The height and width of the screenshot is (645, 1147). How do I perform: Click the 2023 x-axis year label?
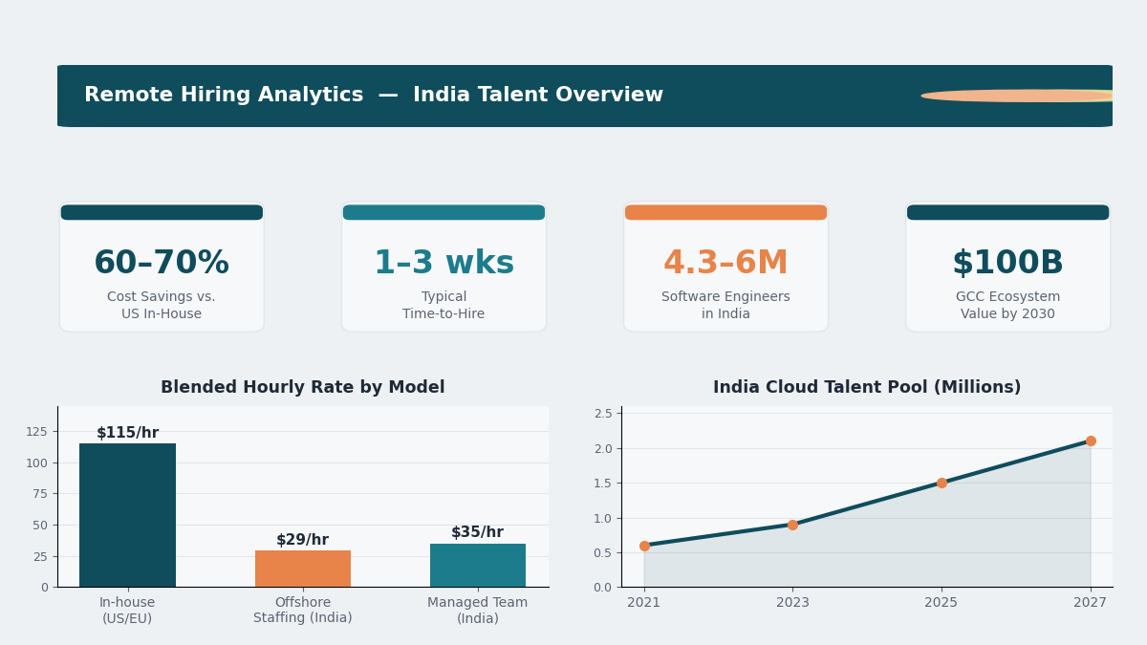pyautogui.click(x=792, y=603)
